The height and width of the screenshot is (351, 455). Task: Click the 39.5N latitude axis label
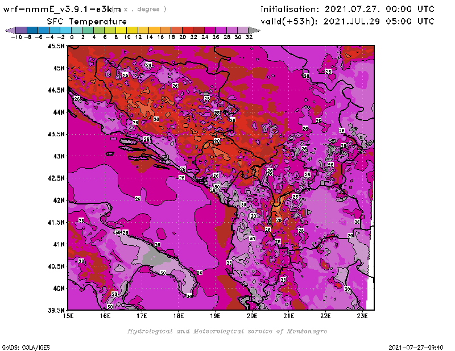point(56,310)
